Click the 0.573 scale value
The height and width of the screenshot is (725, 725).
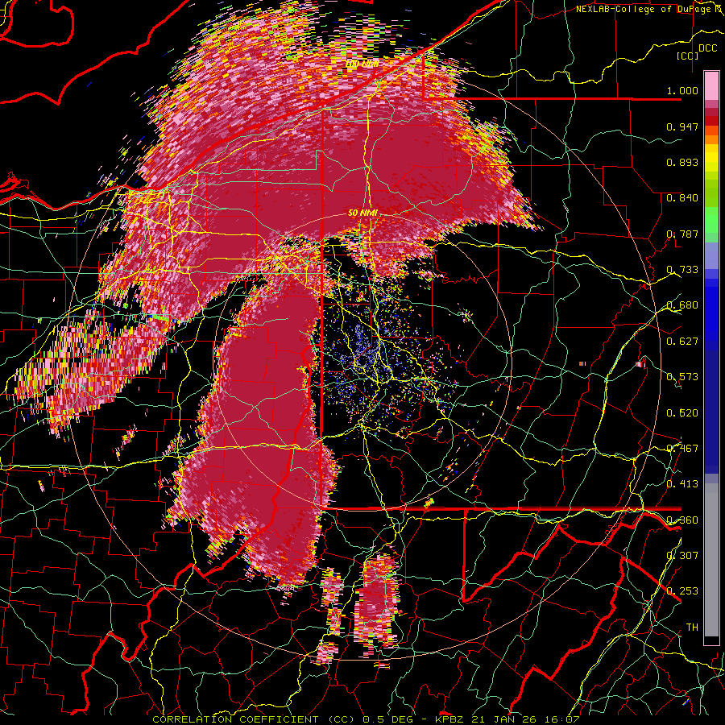coord(682,377)
